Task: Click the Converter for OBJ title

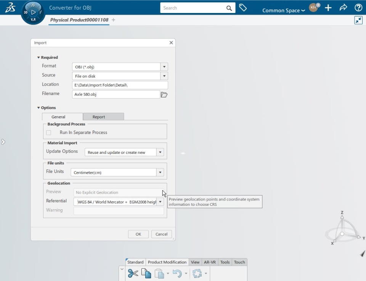Action: click(70, 8)
